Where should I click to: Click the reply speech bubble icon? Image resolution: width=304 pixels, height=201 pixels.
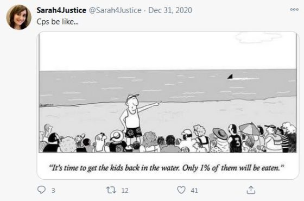[x=41, y=190]
